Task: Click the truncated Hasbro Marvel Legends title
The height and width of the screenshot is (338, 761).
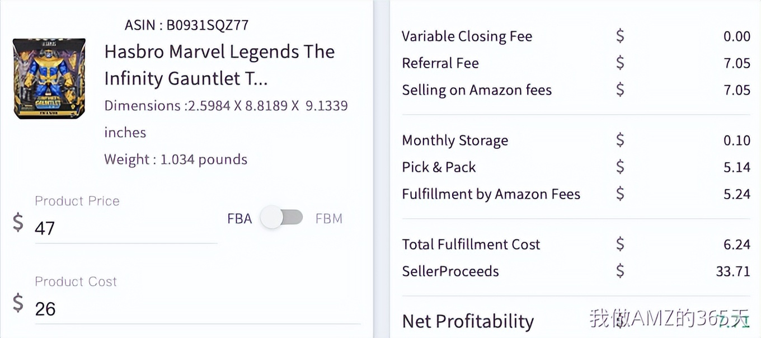Action: pyautogui.click(x=220, y=64)
